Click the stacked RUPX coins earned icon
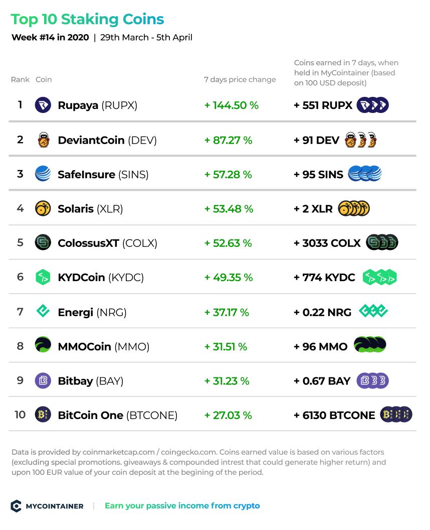This screenshot has width=430, height=530. [x=373, y=105]
